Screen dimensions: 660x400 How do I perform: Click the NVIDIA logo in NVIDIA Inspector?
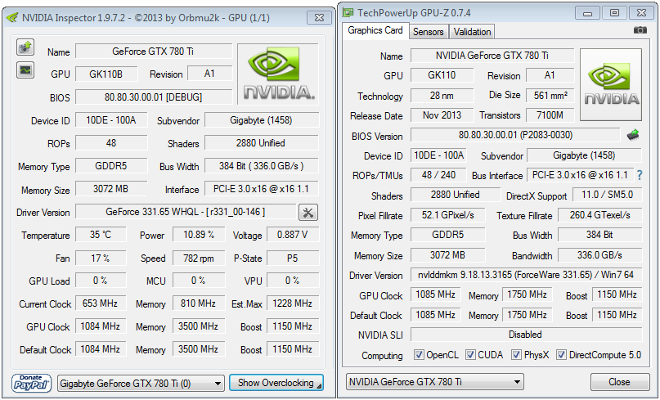click(278, 73)
